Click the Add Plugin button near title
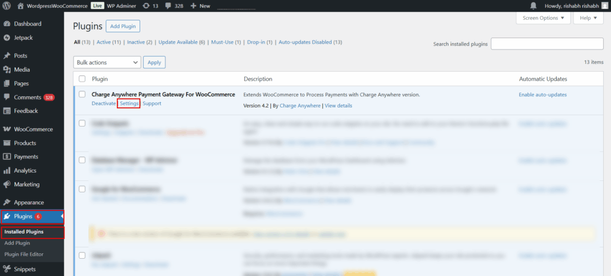 coord(123,26)
